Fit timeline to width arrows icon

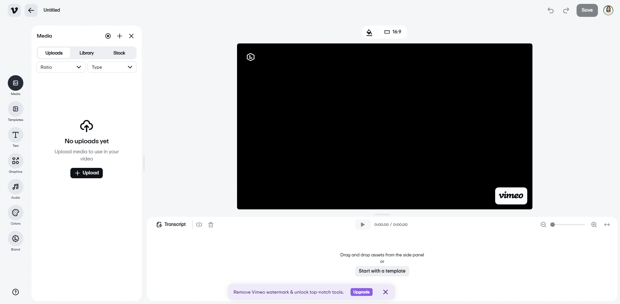[x=607, y=225]
